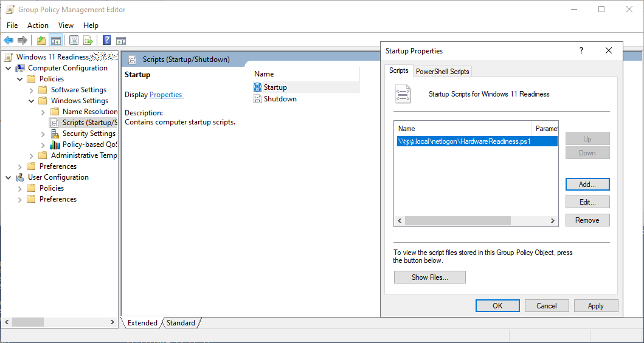
Task: Collapse the Windows Settings node
Action: tap(32, 101)
